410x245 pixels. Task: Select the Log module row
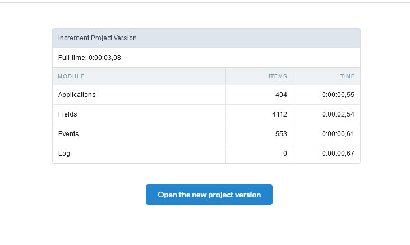[206, 154]
